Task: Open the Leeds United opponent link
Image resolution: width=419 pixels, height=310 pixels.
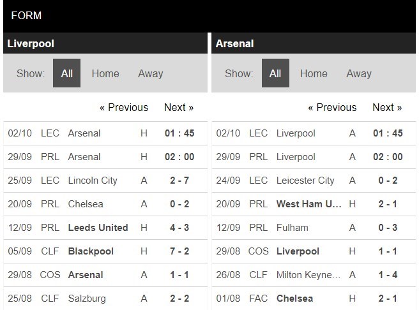Action: pos(98,228)
